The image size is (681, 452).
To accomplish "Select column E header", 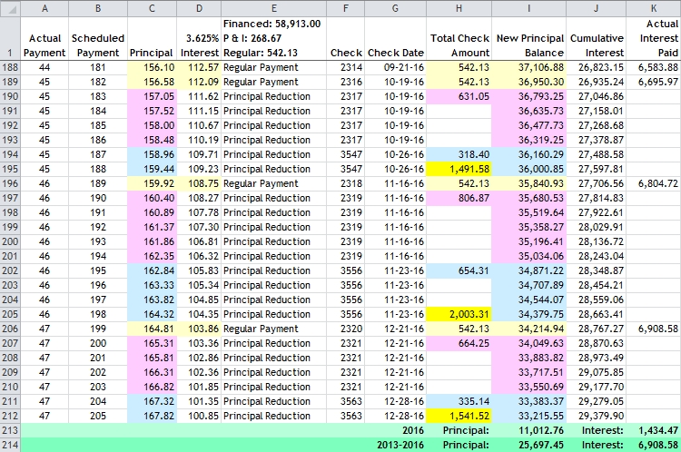I will 273,8.
